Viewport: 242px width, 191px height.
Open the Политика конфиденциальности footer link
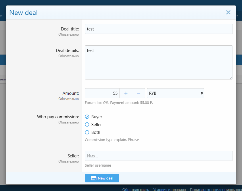pos(216,189)
